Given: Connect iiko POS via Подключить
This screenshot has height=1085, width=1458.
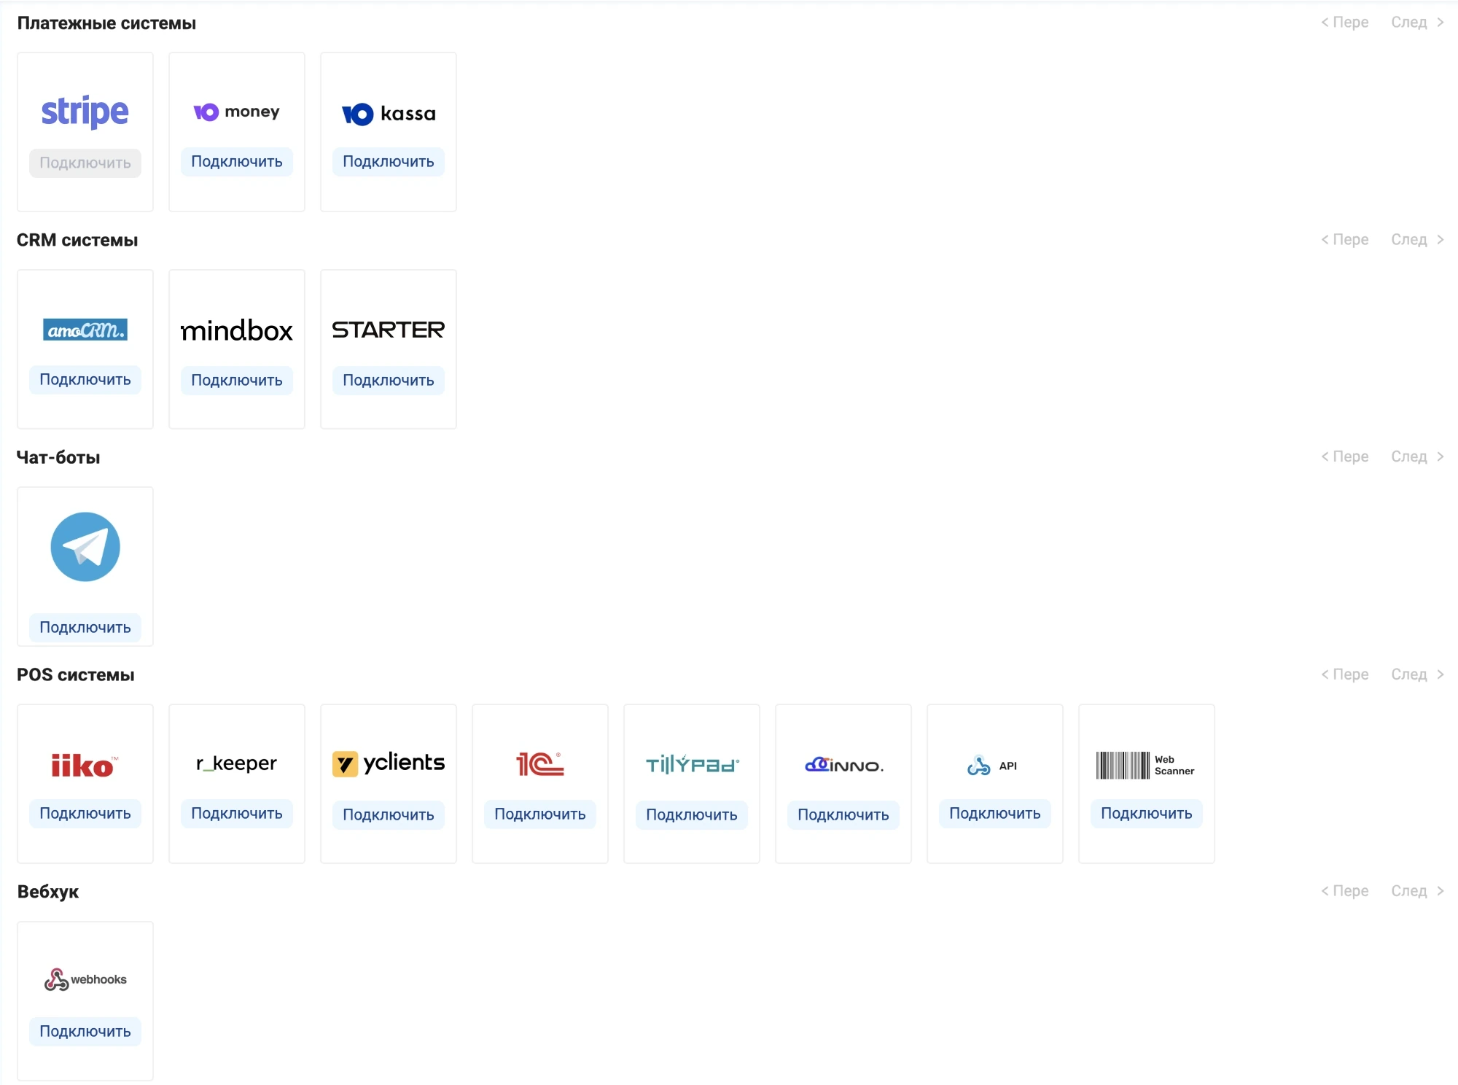Looking at the screenshot, I should pos(85,813).
